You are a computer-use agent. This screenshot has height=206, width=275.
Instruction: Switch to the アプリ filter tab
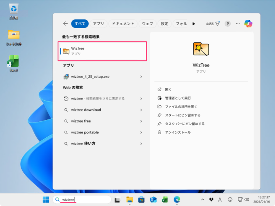[x=98, y=24]
